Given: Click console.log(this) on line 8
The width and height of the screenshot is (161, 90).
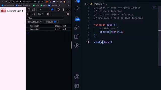Looking at the screenshot, I should point(111,32).
